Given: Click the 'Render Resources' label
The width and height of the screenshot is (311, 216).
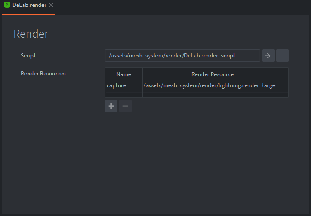Looking at the screenshot, I should 43,74.
